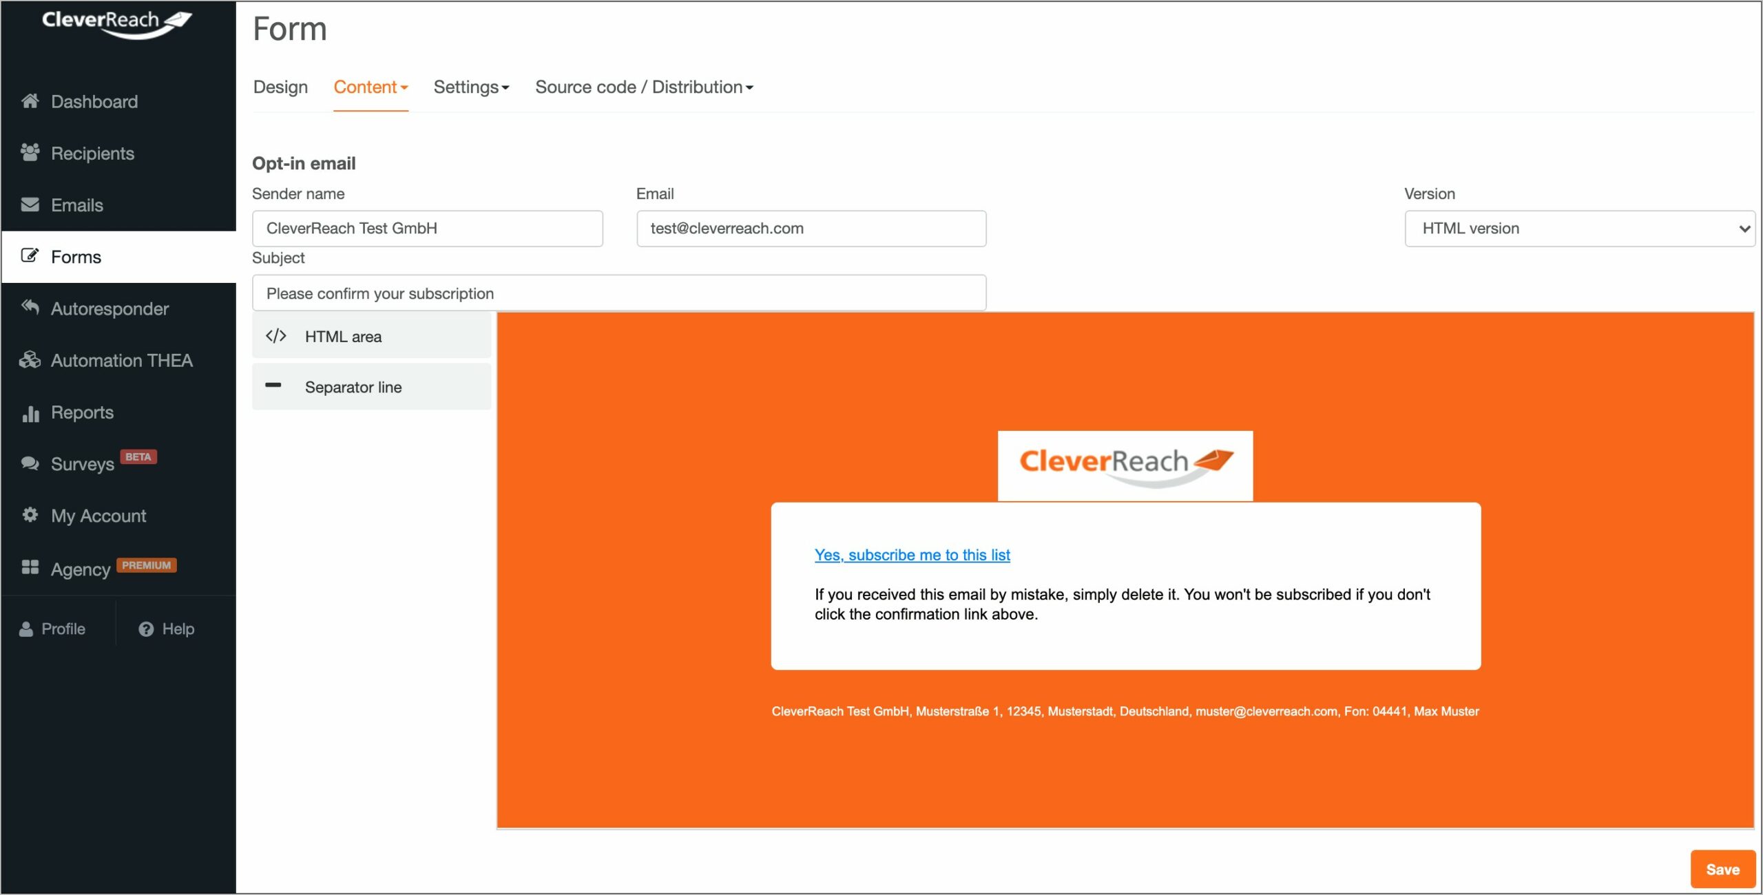
Task: Expand the Source code / Distribution dropdown
Action: 645,85
